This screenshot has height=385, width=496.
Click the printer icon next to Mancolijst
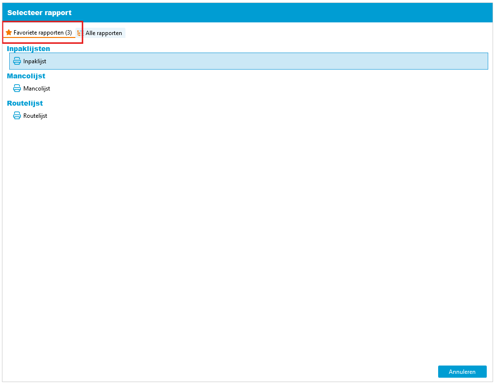(x=16, y=88)
